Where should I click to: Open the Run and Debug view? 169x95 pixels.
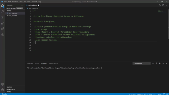(2, 23)
